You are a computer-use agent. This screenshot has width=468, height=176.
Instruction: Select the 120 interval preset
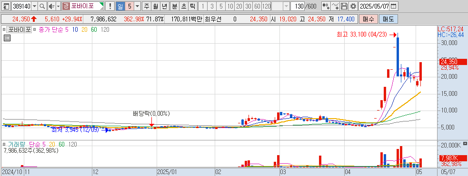coord(266,6)
